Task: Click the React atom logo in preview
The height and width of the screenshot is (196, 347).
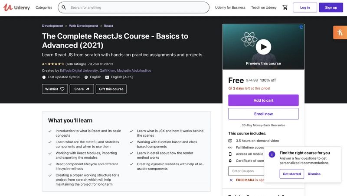Action: tap(249, 39)
